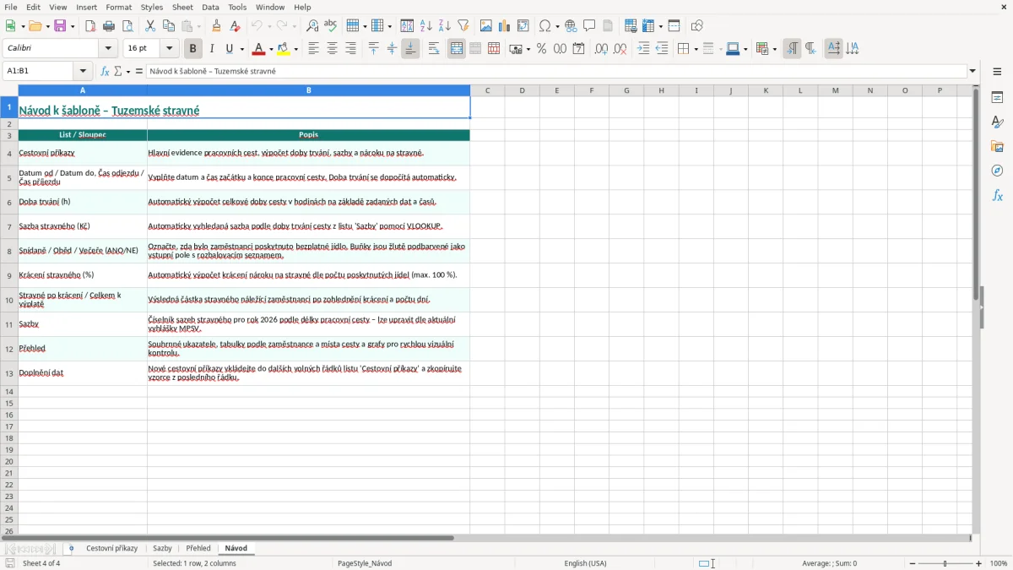Viewport: 1013px width, 570px height.
Task: Click the Increase Indent icon
Action: pos(643,49)
